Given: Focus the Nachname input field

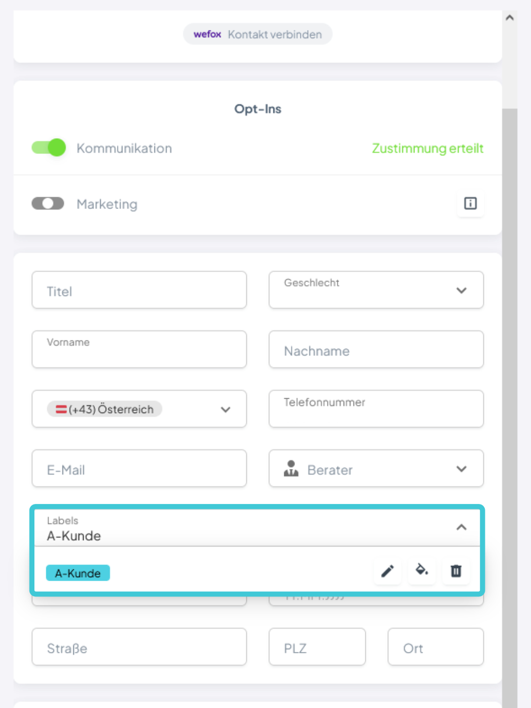Looking at the screenshot, I should [376, 350].
